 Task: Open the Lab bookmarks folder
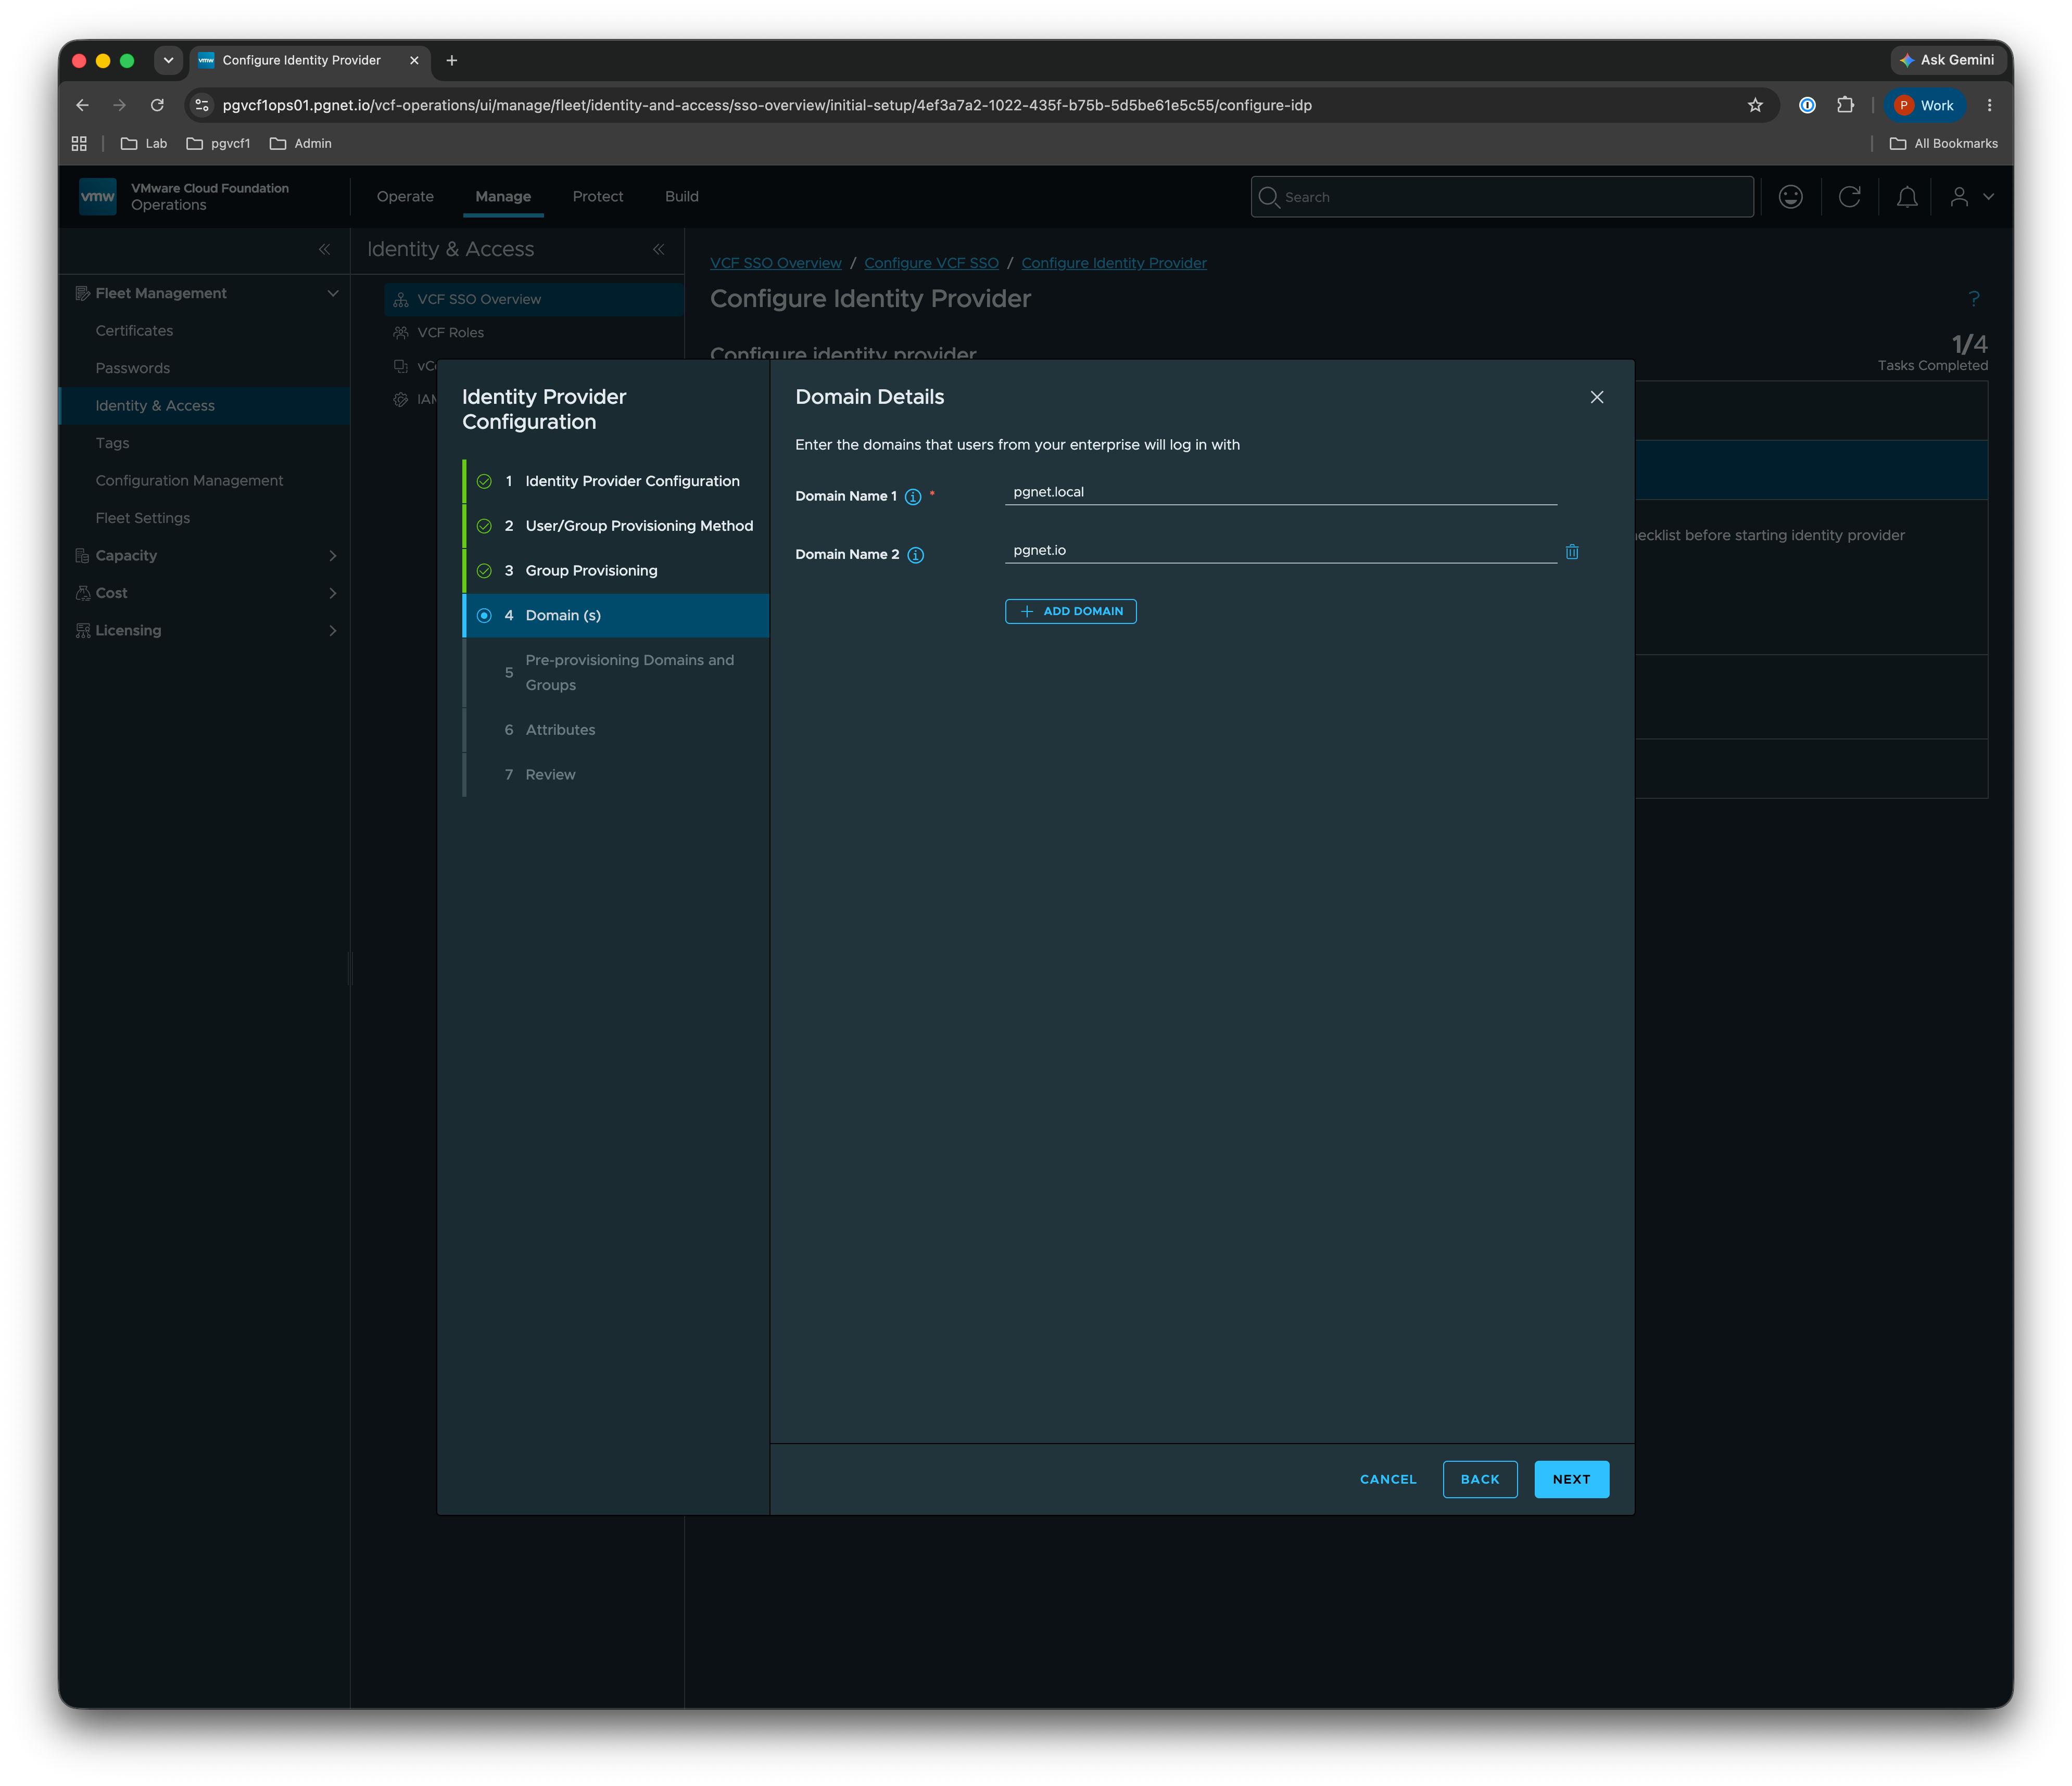(x=144, y=143)
